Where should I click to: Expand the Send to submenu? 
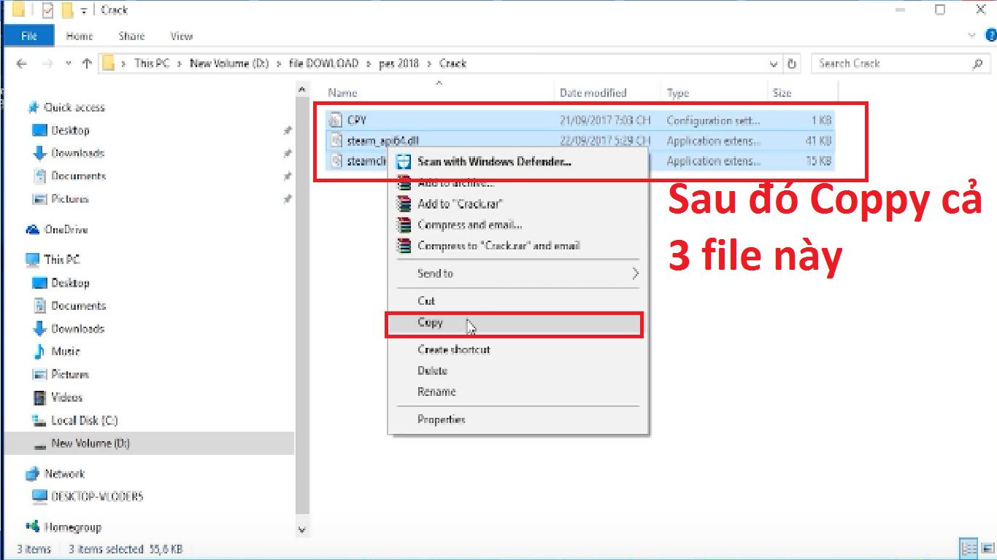[634, 273]
